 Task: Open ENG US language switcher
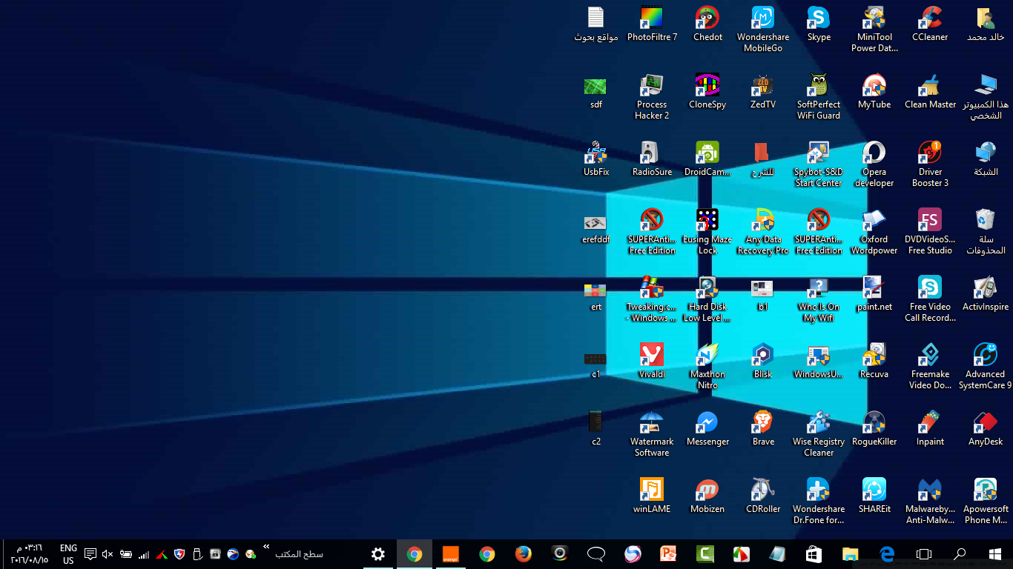click(x=68, y=554)
